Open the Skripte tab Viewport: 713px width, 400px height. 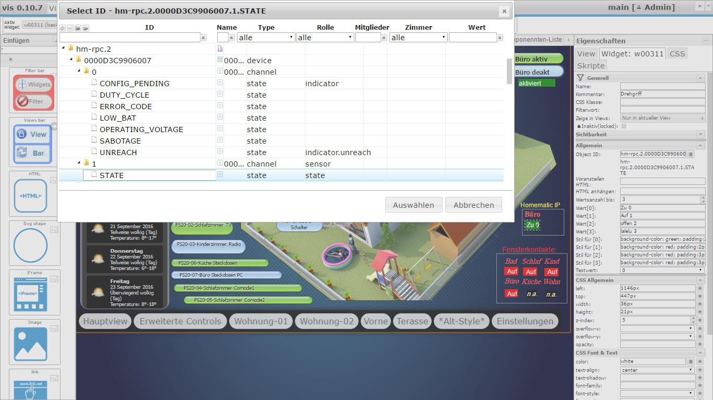click(x=591, y=65)
